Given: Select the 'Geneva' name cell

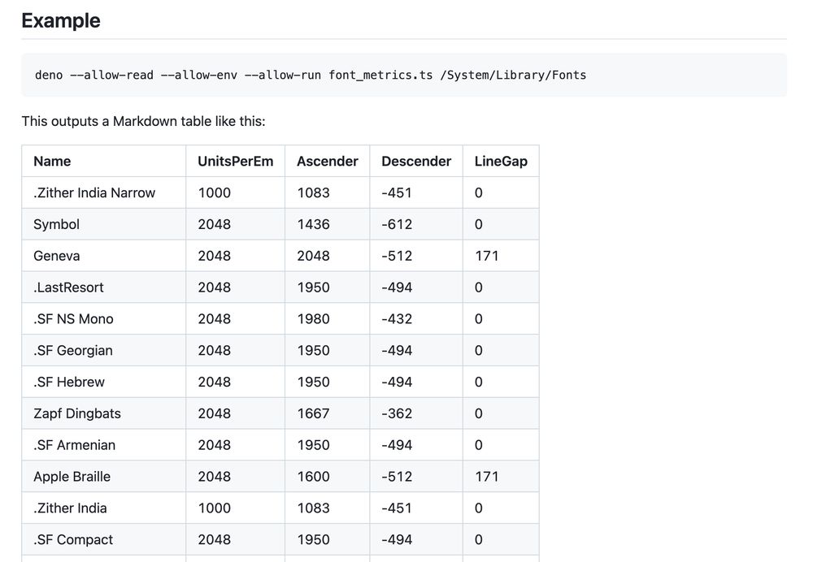Looking at the screenshot, I should [104, 256].
